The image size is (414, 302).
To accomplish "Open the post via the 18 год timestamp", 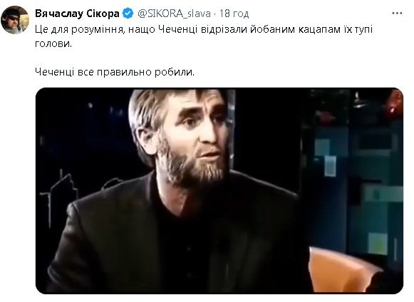I will pos(234,14).
